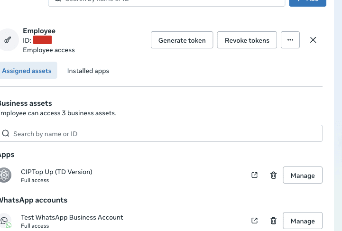Click the Employee access label
This screenshot has height=231, width=342.
(49, 50)
